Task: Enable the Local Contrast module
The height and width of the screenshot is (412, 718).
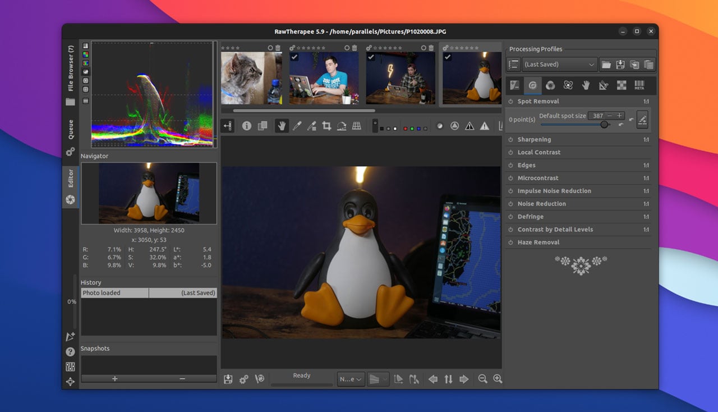Action: point(510,153)
